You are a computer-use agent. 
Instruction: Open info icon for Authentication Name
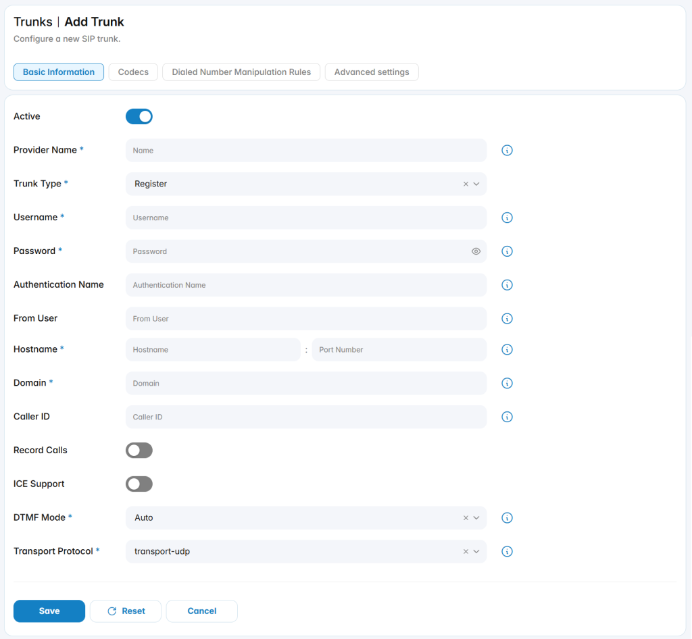coord(507,285)
